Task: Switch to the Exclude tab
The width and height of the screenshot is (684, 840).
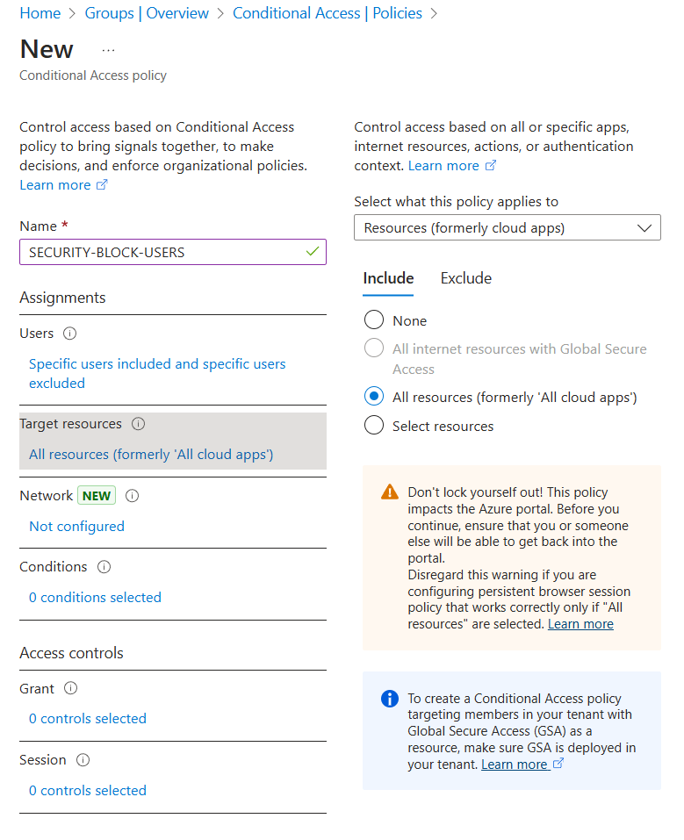Action: click(466, 278)
